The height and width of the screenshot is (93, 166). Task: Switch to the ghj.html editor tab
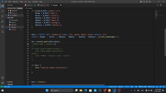pyautogui.click(x=30, y=5)
